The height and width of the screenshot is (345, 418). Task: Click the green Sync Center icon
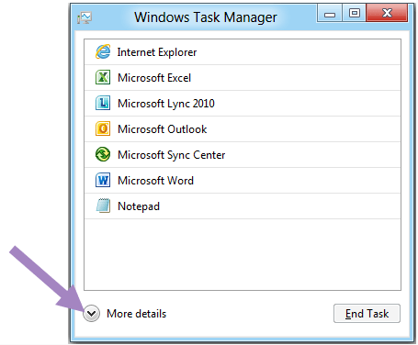103,154
